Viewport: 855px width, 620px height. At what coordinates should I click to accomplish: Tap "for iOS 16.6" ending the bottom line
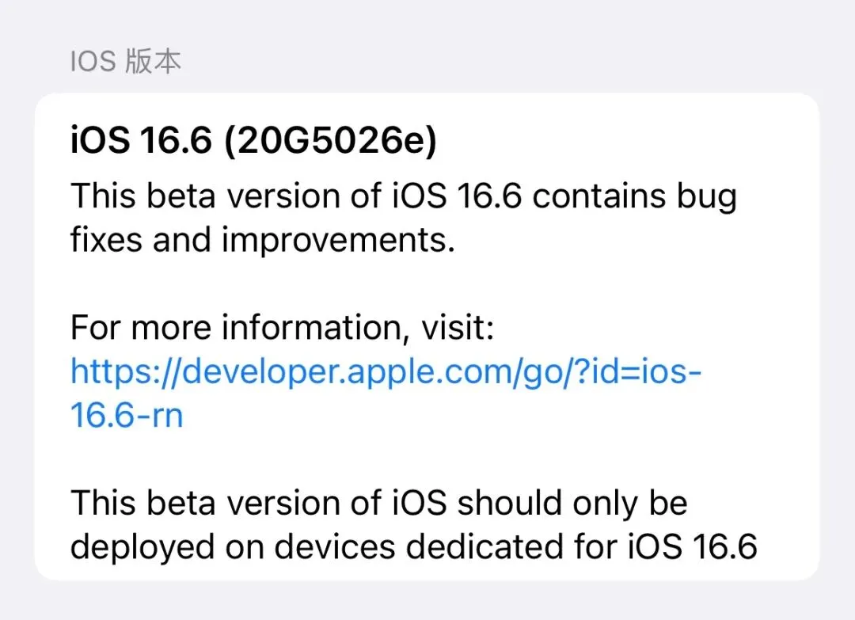pyautogui.click(x=682, y=546)
